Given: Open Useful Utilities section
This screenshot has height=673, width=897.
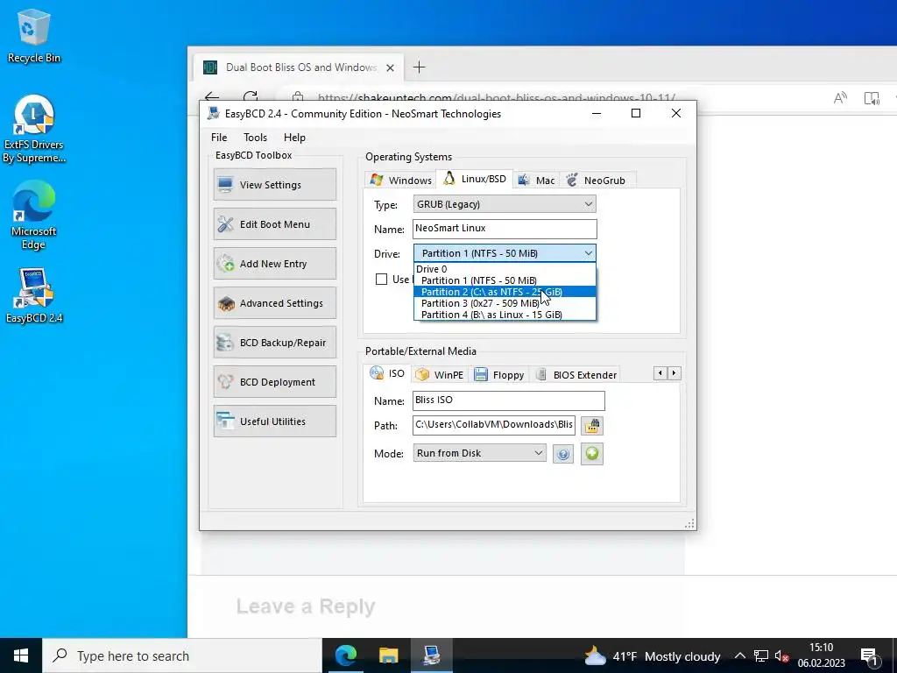Looking at the screenshot, I should point(274,422).
